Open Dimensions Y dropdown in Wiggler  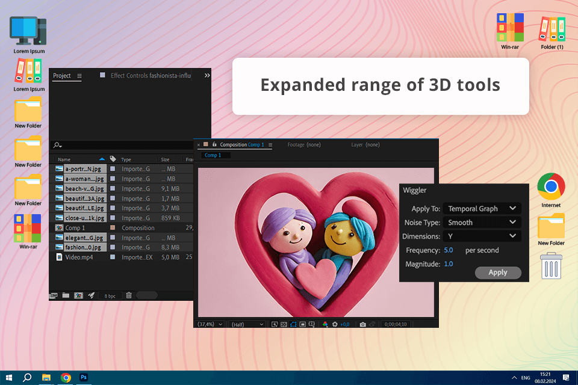482,236
